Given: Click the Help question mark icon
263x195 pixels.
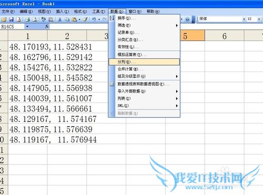Looking at the screenshot, I should (x=187, y=19).
